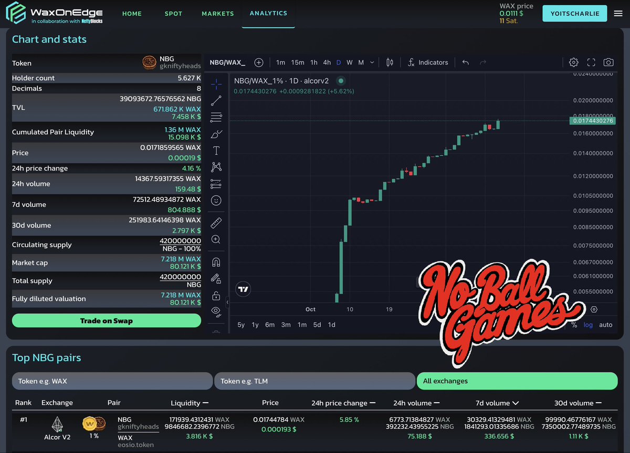
Task: Take a chart snapshot with camera
Action: pos(608,62)
